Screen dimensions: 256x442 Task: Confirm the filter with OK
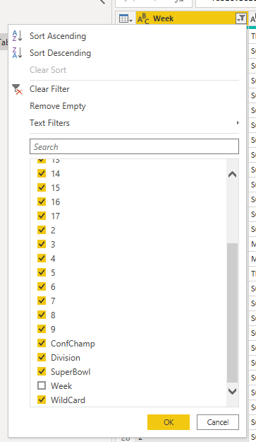click(x=169, y=422)
